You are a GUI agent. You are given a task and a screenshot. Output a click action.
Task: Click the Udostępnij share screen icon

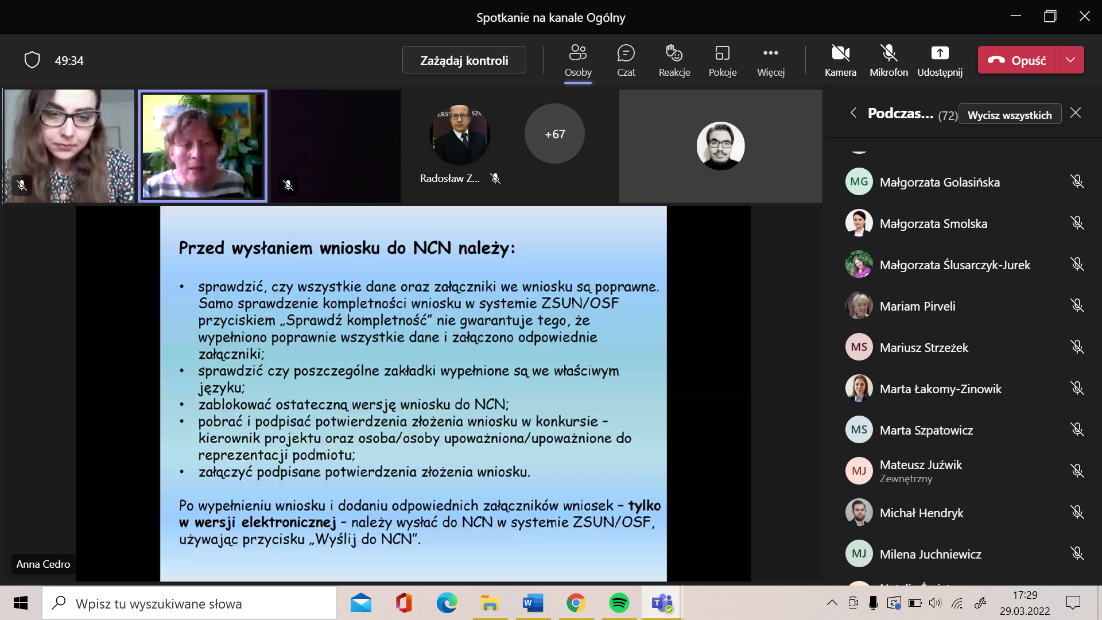pyautogui.click(x=940, y=54)
